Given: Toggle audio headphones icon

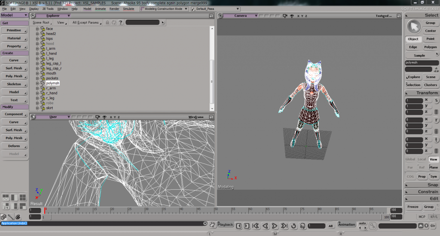Looking at the screenshot, I should 302,226.
